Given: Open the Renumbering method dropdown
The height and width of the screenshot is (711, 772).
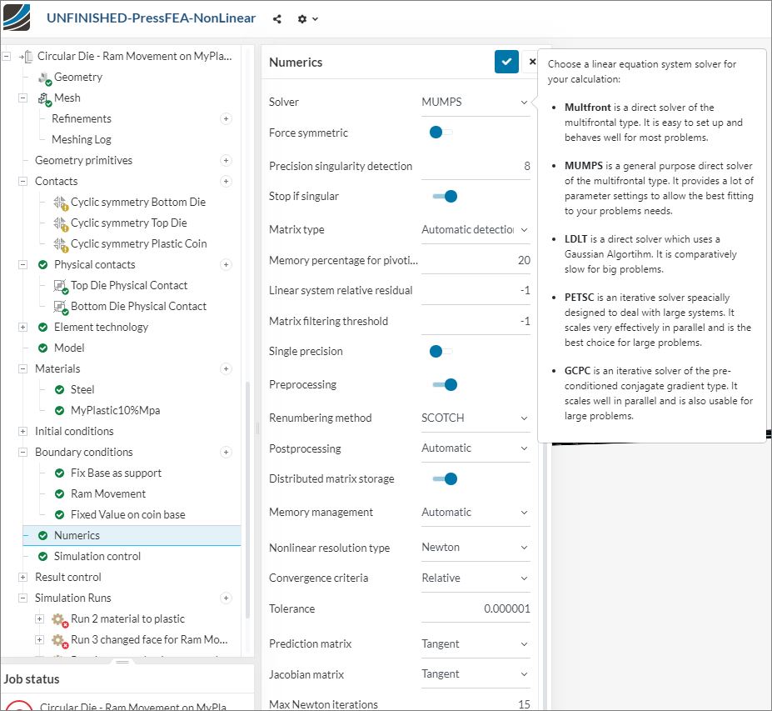Looking at the screenshot, I should click(475, 418).
